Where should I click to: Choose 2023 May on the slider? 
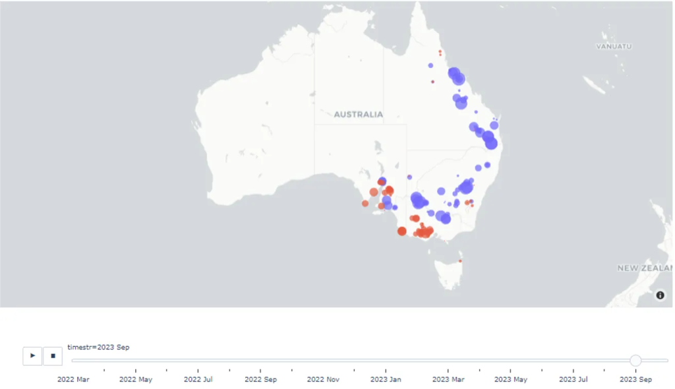511,361
